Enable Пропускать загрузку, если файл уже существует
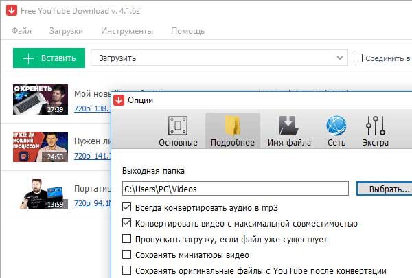 click(x=126, y=239)
